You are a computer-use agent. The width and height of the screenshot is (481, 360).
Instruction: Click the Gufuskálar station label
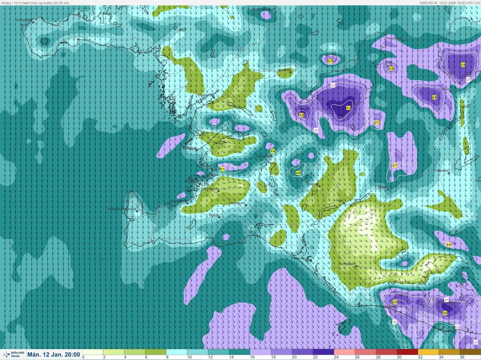(24, 20)
